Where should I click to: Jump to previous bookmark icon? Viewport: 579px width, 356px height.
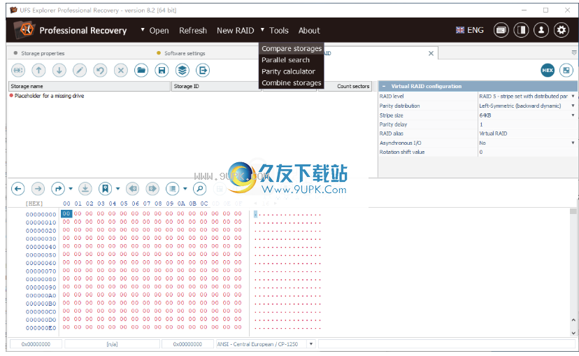133,189
